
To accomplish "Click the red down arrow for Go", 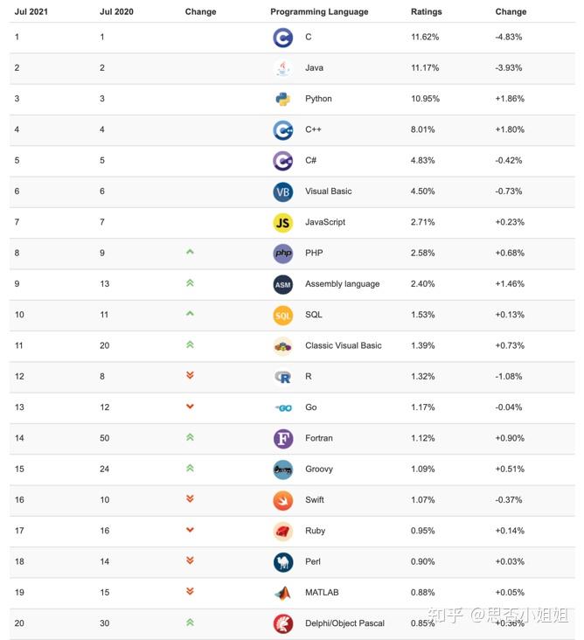I will tap(190, 407).
